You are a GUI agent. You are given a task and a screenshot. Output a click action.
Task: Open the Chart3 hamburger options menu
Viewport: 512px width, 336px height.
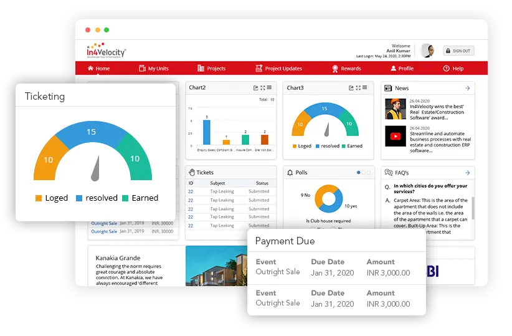pyautogui.click(x=366, y=88)
